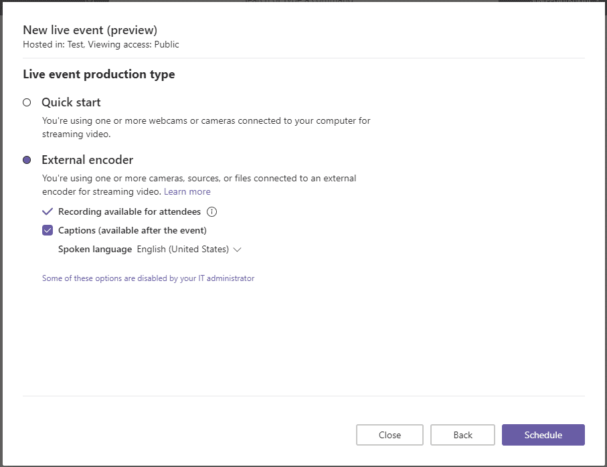607x467 pixels.
Task: Close the New live event dialog
Action: 389,435
